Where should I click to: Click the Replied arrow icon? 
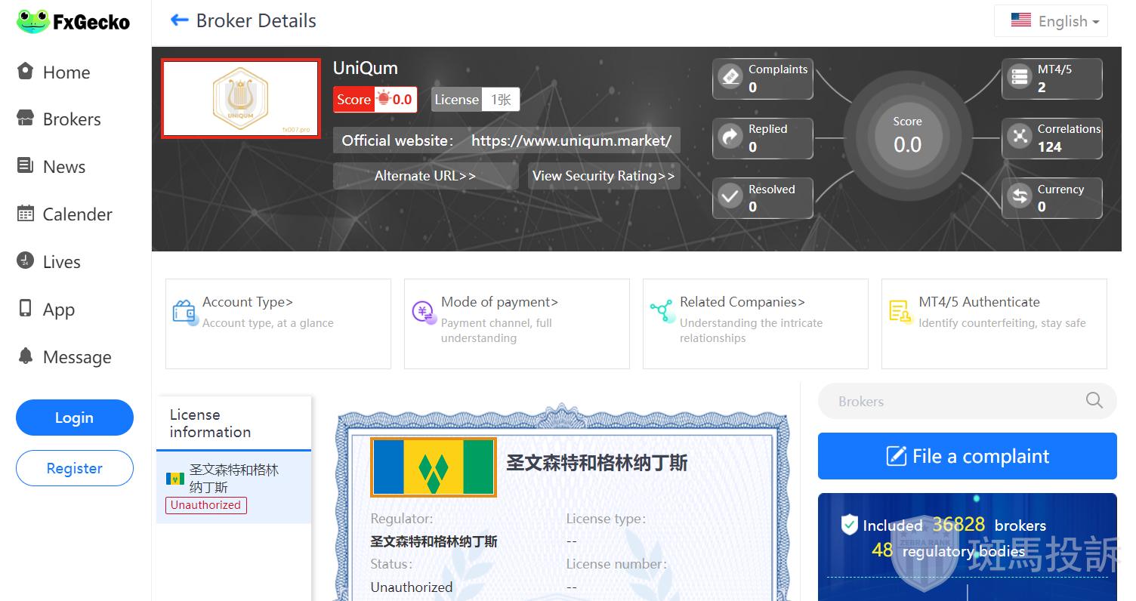[730, 137]
